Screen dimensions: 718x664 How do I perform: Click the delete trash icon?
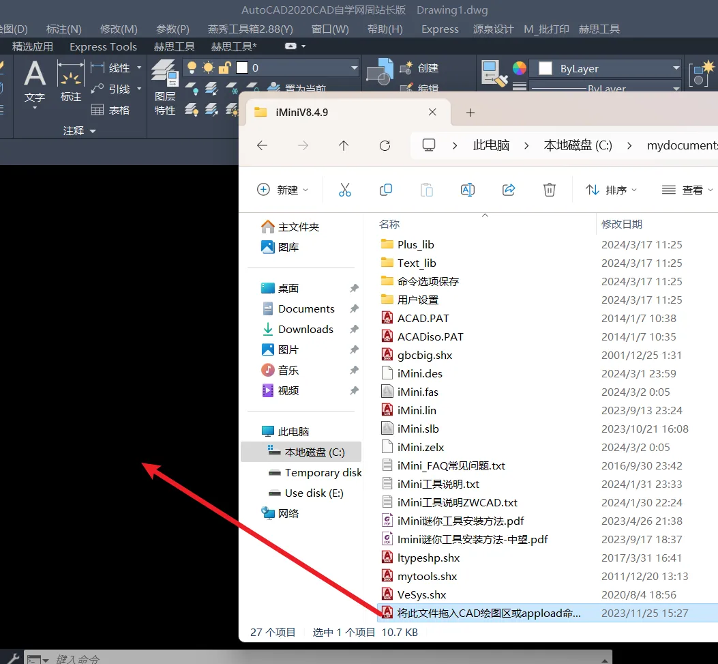tap(550, 190)
